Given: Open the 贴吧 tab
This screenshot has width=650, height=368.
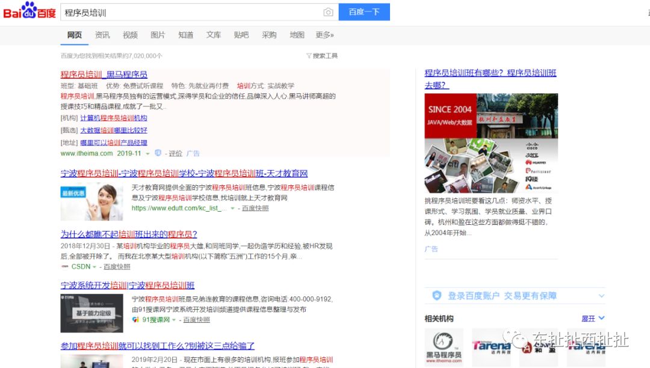Looking at the screenshot, I should [241, 35].
